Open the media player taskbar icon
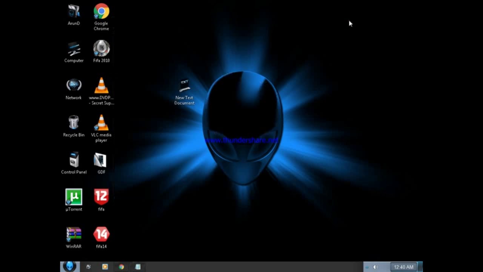This screenshot has height=272, width=483. pyautogui.click(x=105, y=267)
